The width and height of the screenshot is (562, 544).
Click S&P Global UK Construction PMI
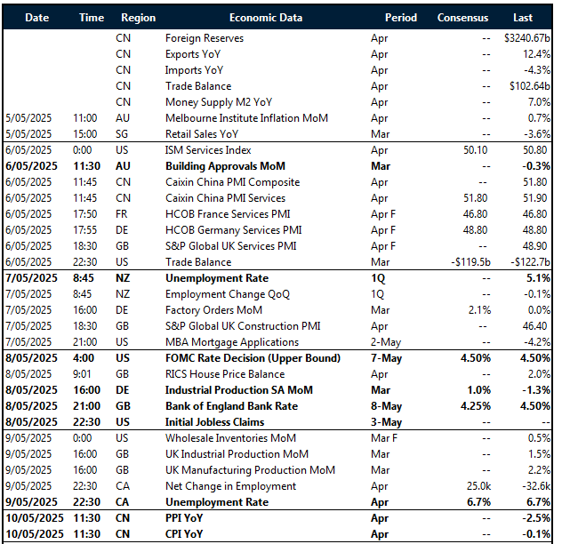tap(243, 326)
